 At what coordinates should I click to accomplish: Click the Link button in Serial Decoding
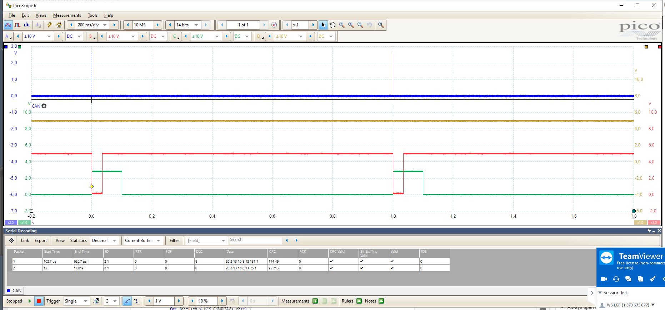[x=25, y=241]
